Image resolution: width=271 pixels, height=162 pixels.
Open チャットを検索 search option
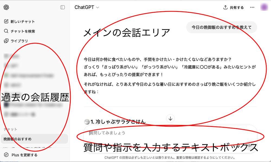click(x=23, y=31)
